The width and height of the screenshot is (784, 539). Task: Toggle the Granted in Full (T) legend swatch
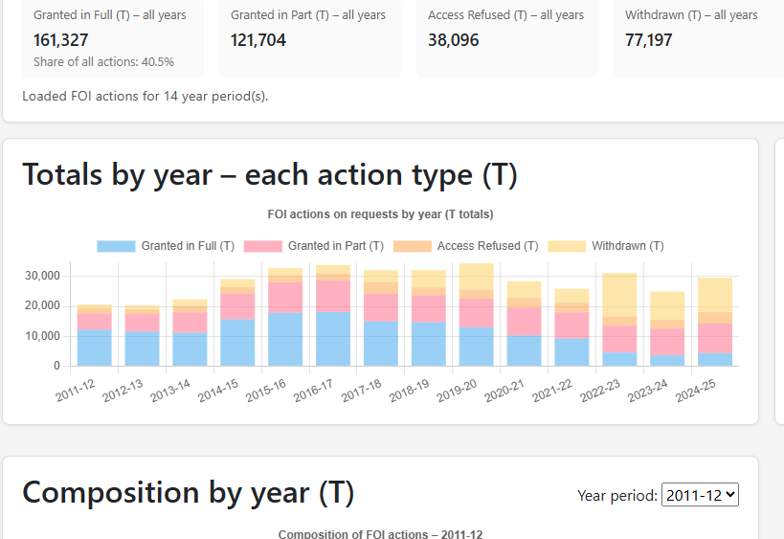coord(116,246)
